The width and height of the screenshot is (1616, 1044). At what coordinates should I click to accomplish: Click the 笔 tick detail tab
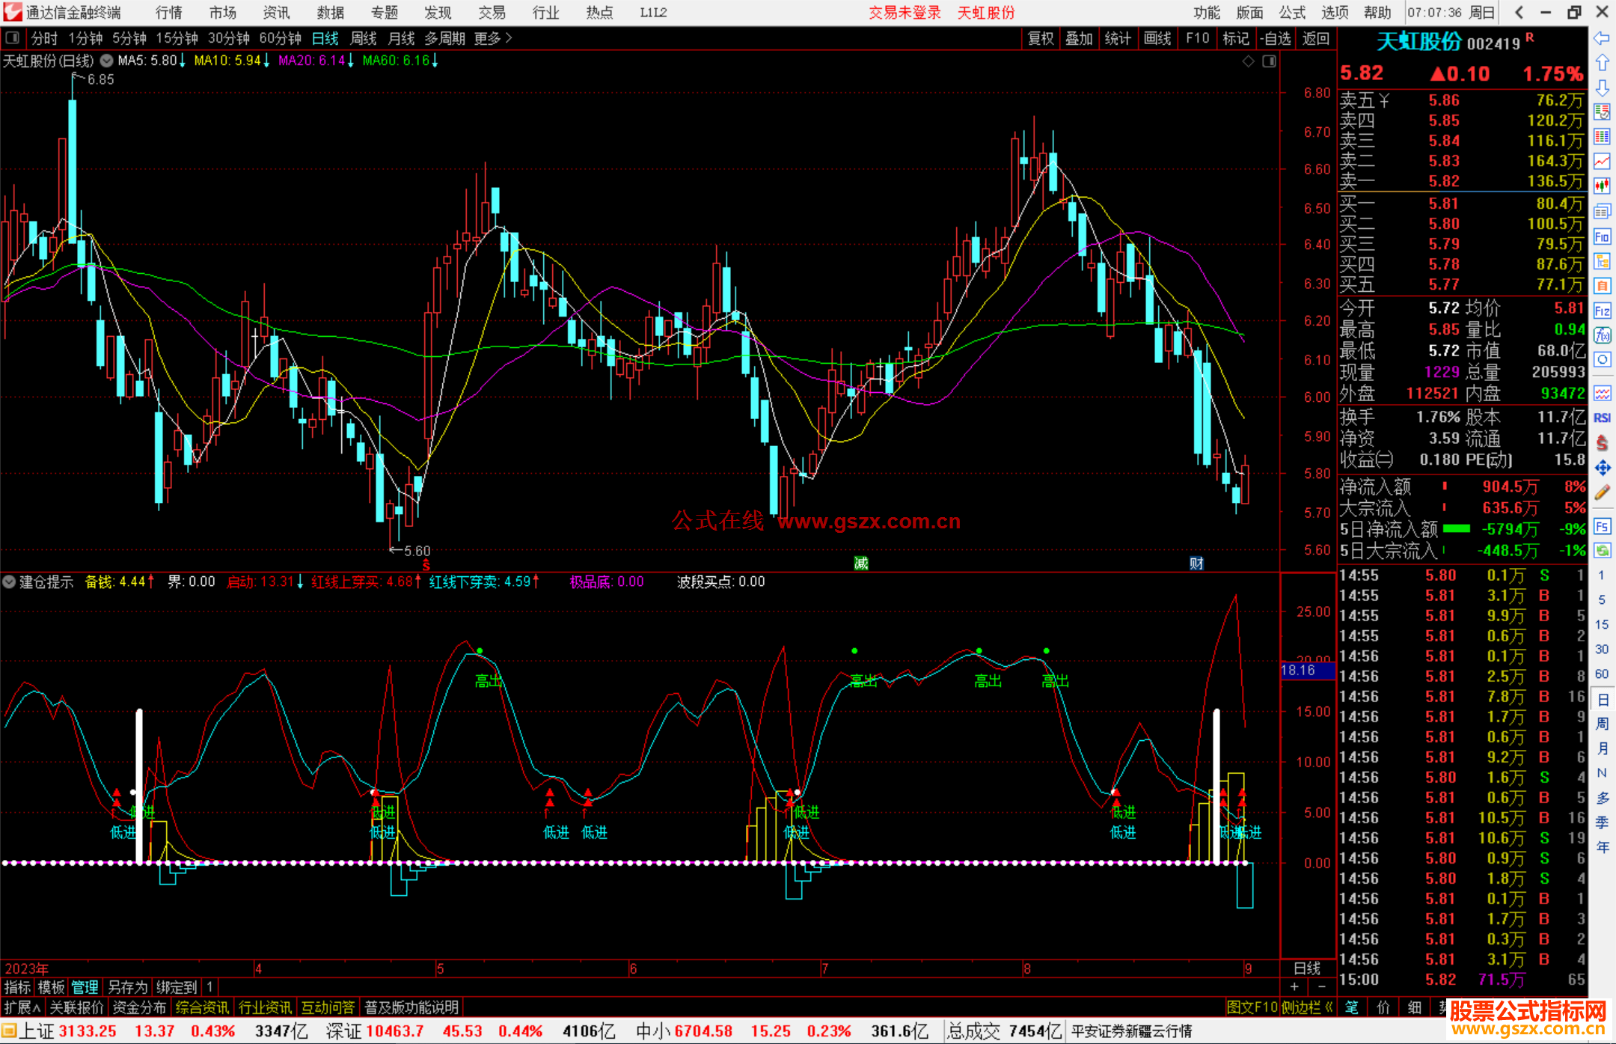click(1351, 1007)
